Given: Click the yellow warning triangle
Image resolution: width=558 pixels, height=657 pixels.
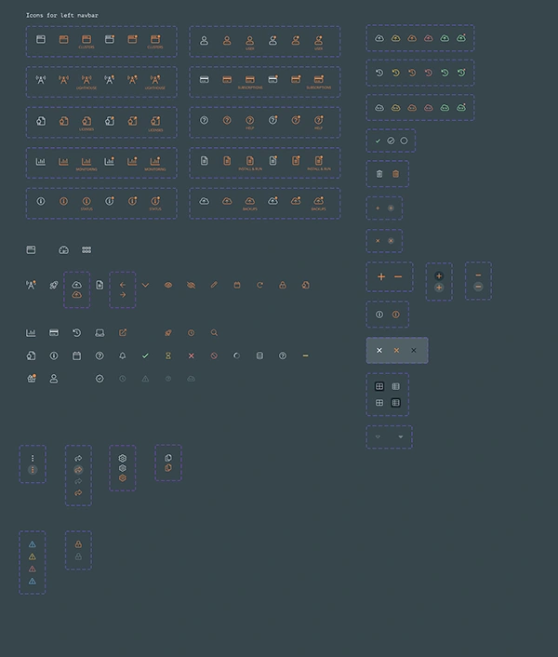Looking at the screenshot, I should (x=33, y=556).
